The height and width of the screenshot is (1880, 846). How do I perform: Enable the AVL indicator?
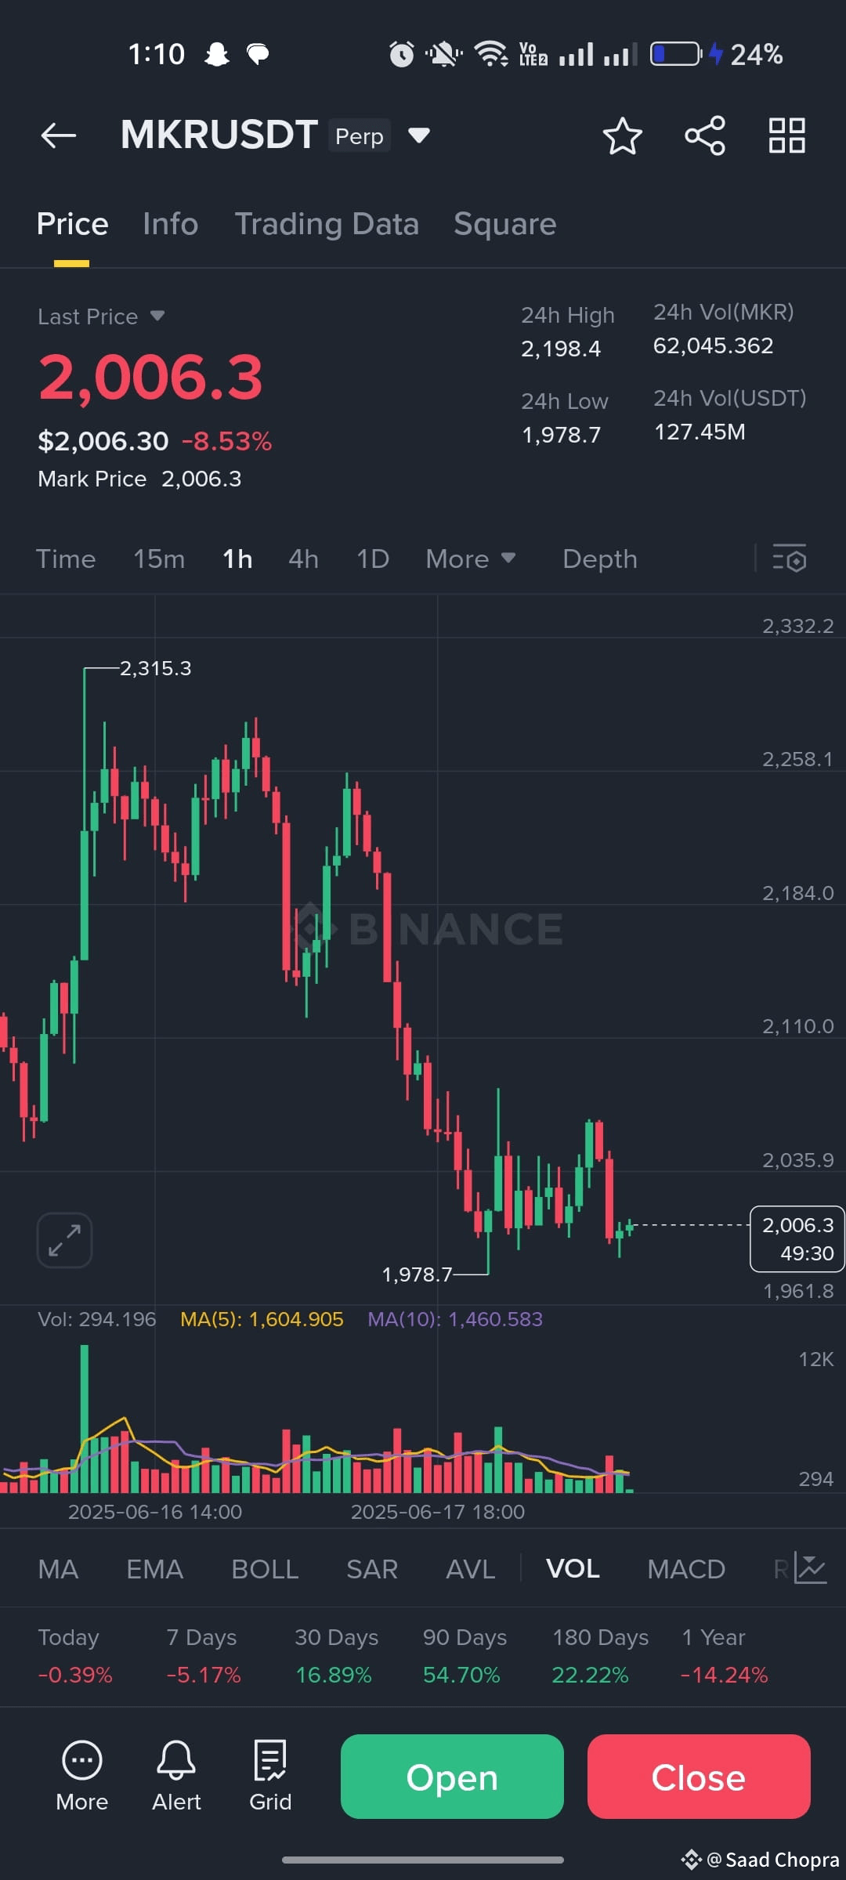(470, 1569)
